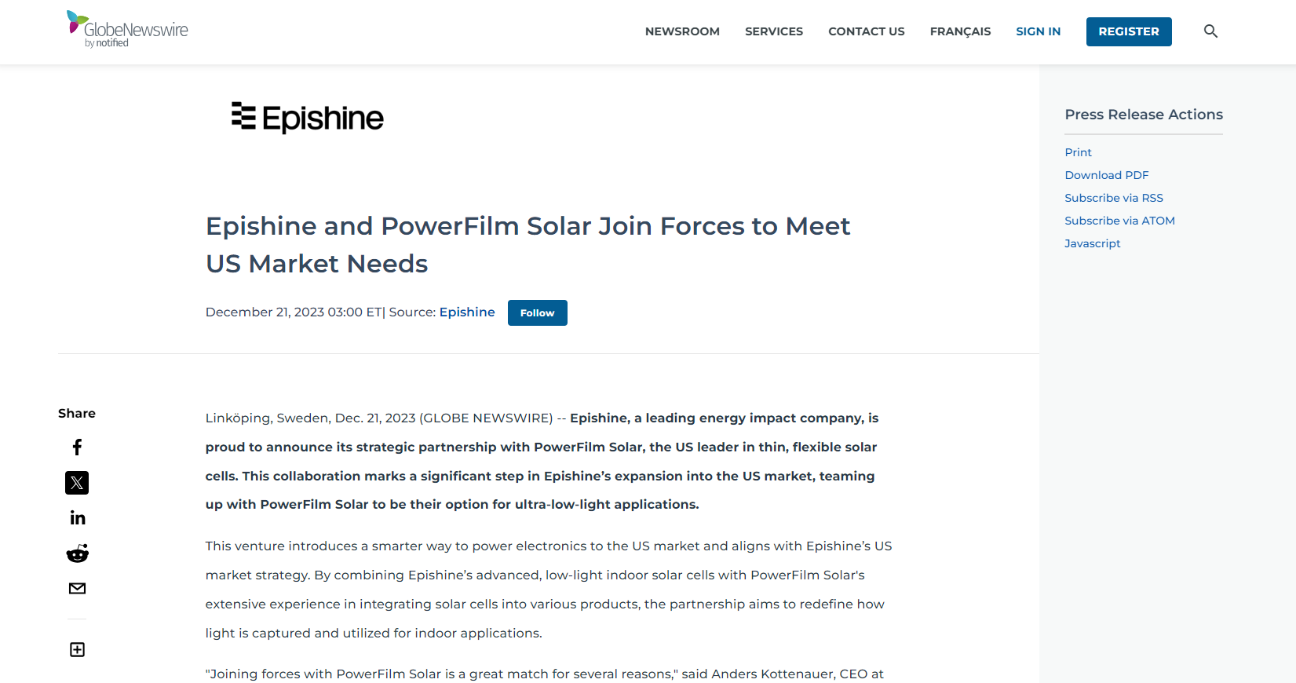The image size is (1296, 683).
Task: Open the search magnifier icon
Action: (x=1210, y=31)
